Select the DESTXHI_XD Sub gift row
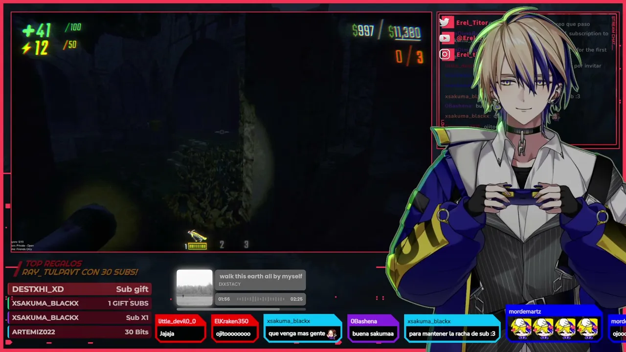The height and width of the screenshot is (352, 626). click(x=79, y=289)
